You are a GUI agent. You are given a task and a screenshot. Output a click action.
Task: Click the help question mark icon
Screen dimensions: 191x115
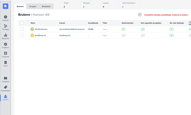[x=140, y=15]
